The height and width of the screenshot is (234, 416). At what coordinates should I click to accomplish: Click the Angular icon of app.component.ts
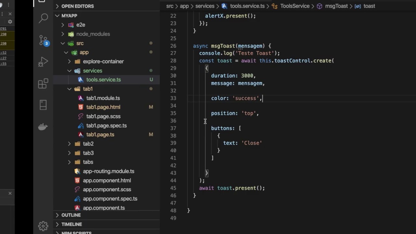click(x=77, y=208)
